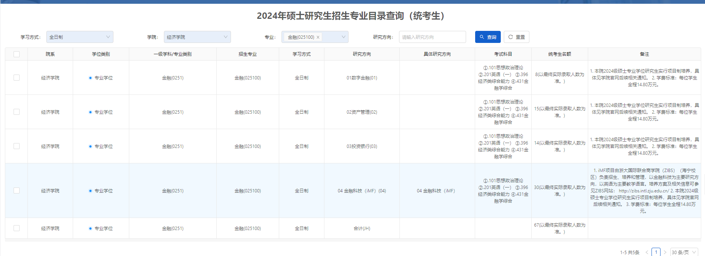Tick the checkbox for 03投资银行(03) row
Screen dimensions: 705x256
[x=17, y=146]
